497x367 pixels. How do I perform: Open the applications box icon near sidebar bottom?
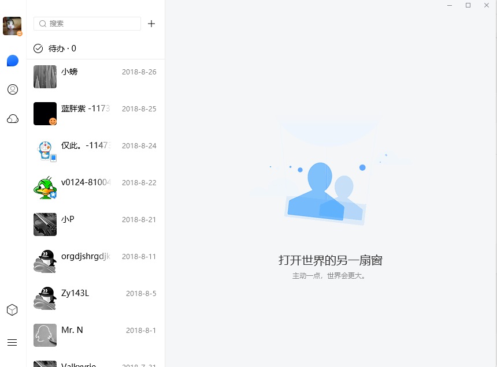pyautogui.click(x=12, y=309)
